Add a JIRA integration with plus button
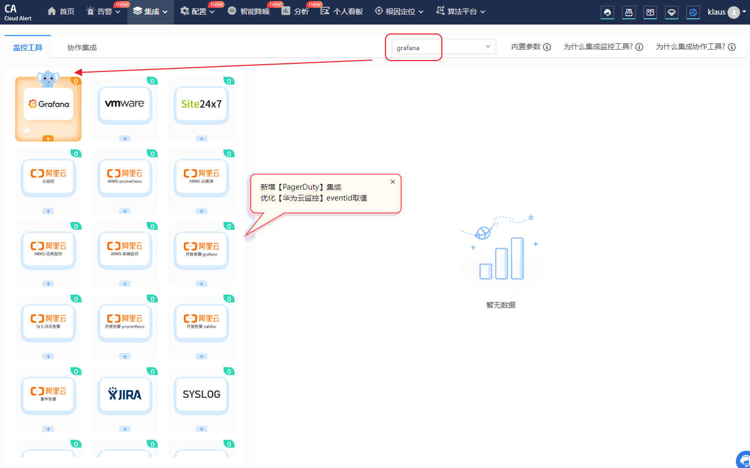Screen dimensions: 750x468 click(x=125, y=429)
